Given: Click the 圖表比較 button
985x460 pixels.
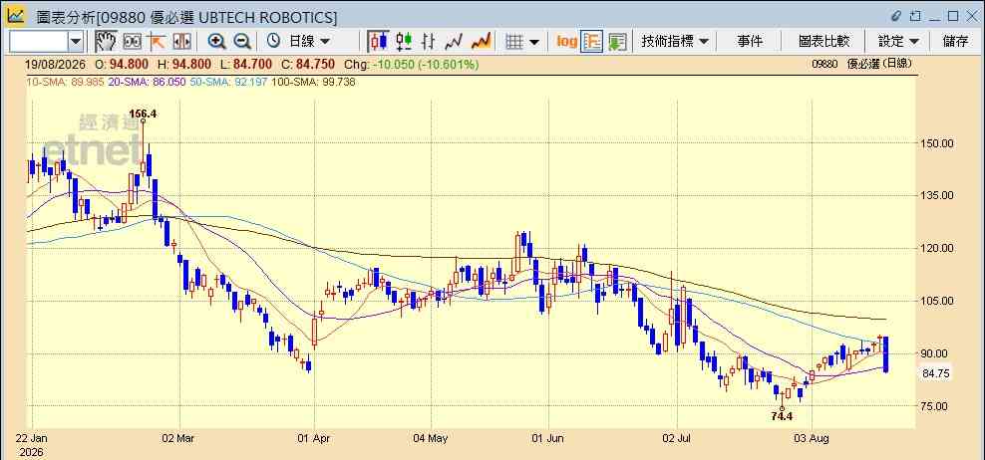Looking at the screenshot, I should click(x=823, y=42).
